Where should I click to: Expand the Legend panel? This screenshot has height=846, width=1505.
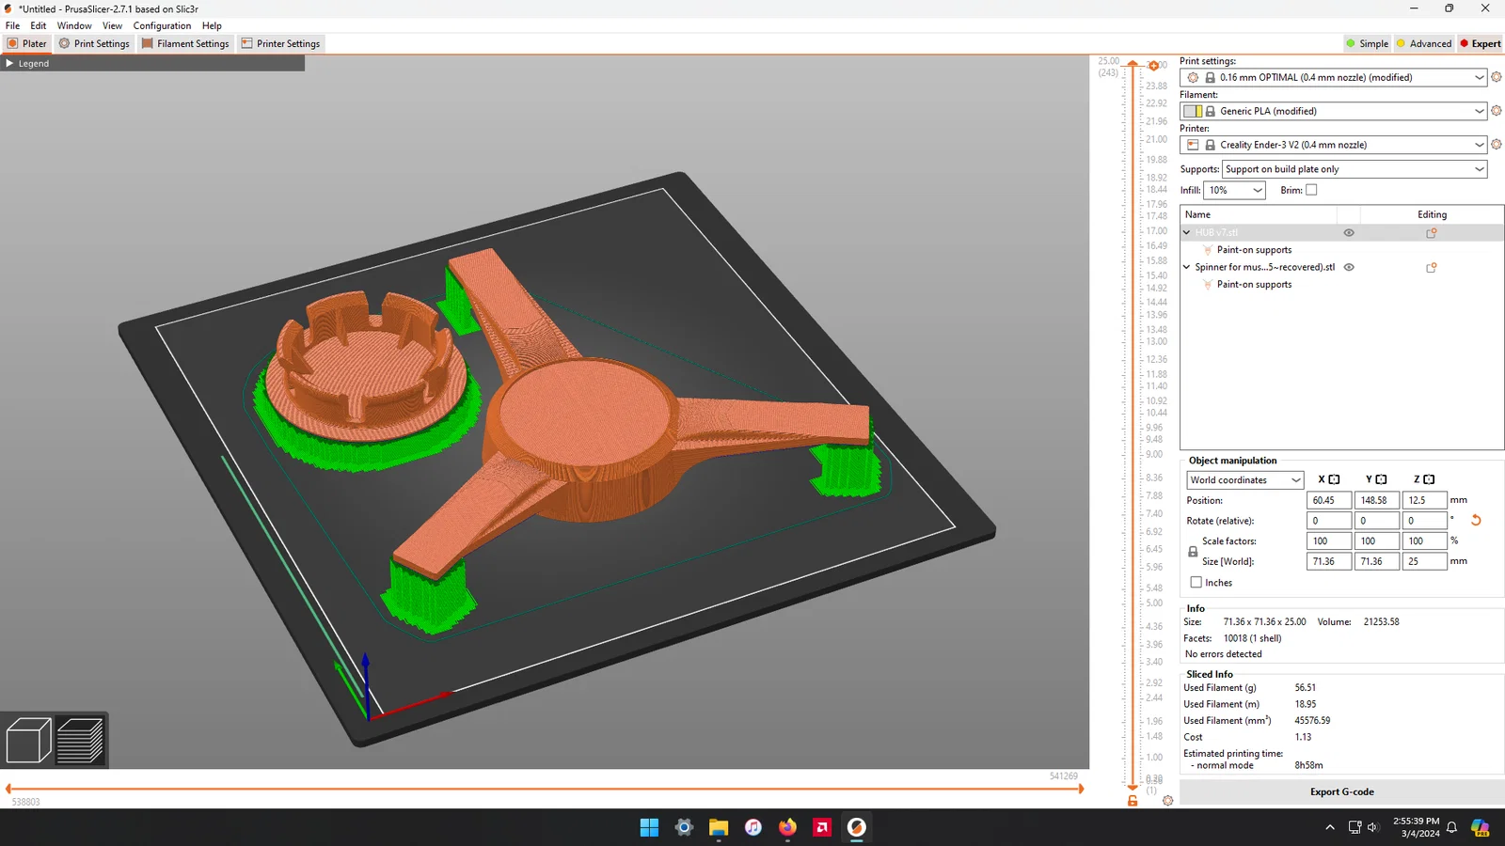9,64
